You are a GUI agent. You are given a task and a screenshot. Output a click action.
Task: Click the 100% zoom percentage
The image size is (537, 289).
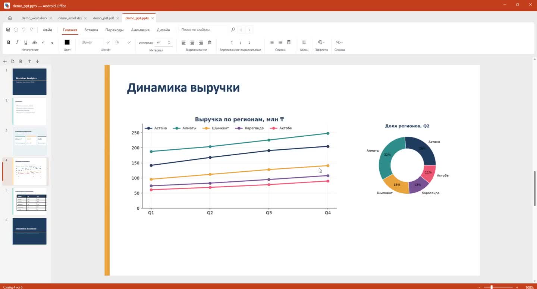click(529, 287)
